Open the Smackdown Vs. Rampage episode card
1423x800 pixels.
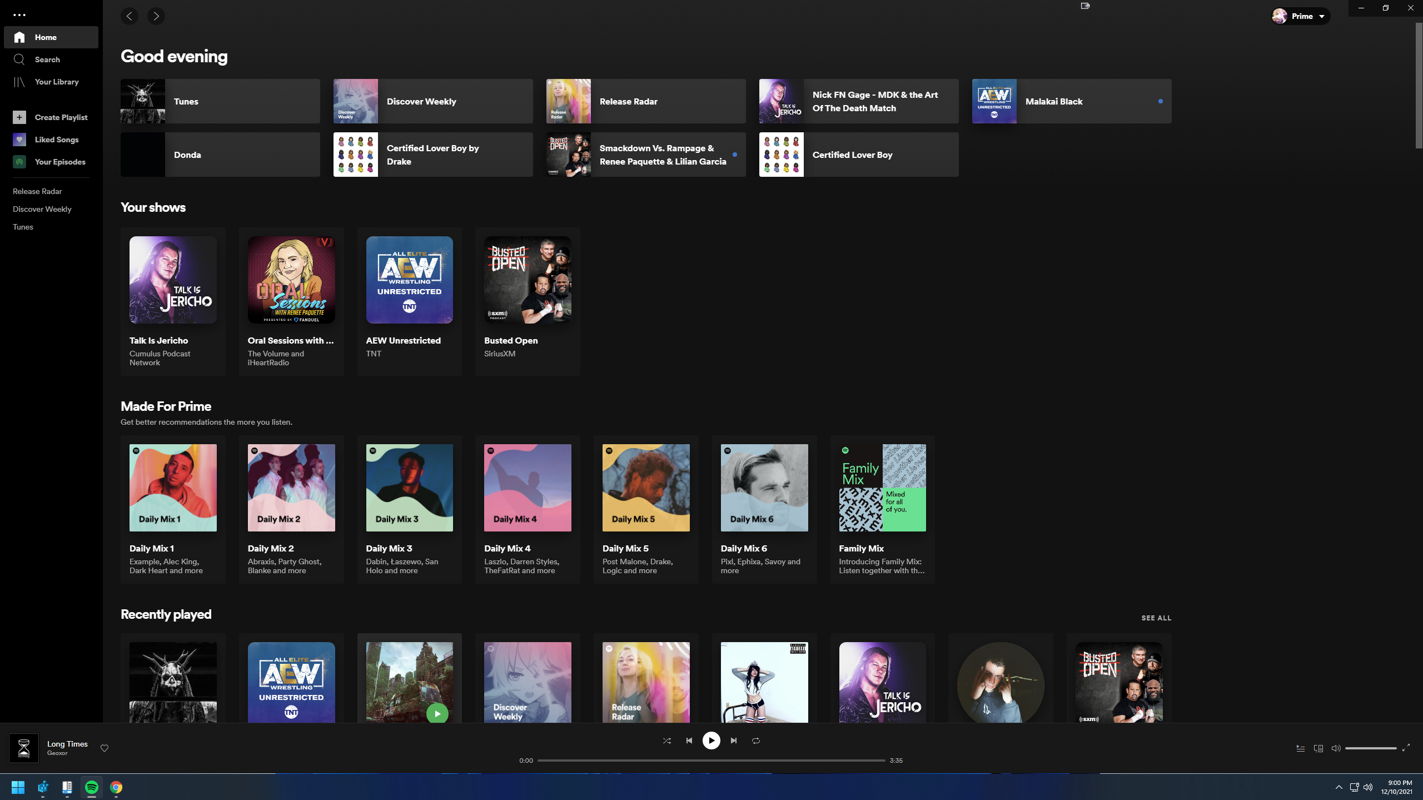coord(646,155)
